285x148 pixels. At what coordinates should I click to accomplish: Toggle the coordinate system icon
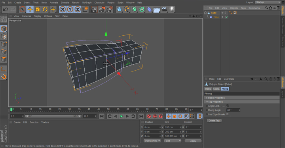(85, 9)
